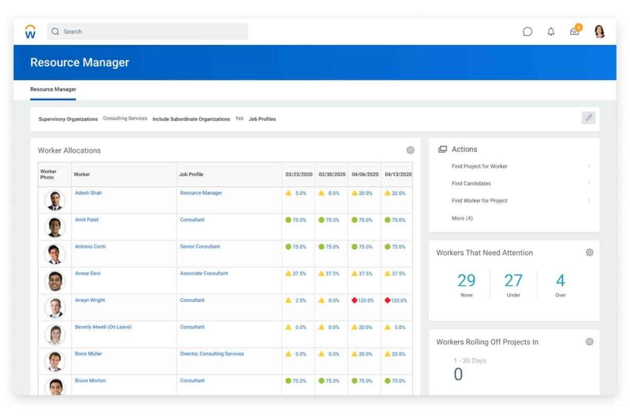Toggle Include Subordinate Organizations setting
The width and height of the screenshot is (630, 420).
point(239,119)
